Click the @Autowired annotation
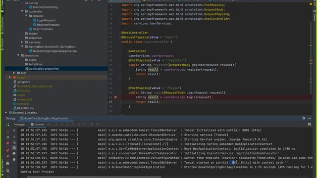317x178 pixels. point(137,51)
